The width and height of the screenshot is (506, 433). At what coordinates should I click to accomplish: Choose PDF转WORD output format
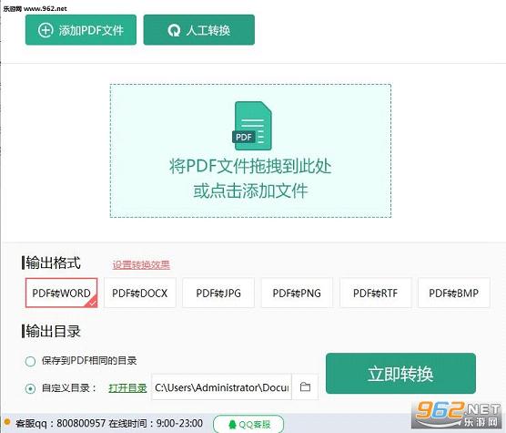pos(61,293)
